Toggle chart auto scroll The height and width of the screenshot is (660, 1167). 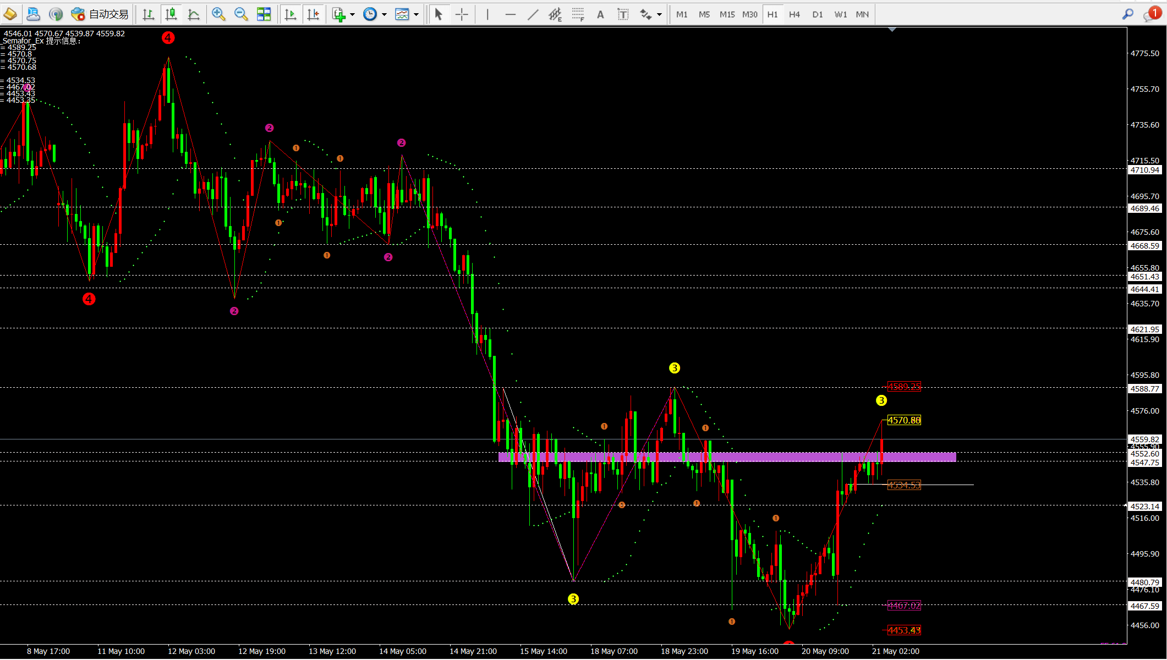click(x=291, y=14)
